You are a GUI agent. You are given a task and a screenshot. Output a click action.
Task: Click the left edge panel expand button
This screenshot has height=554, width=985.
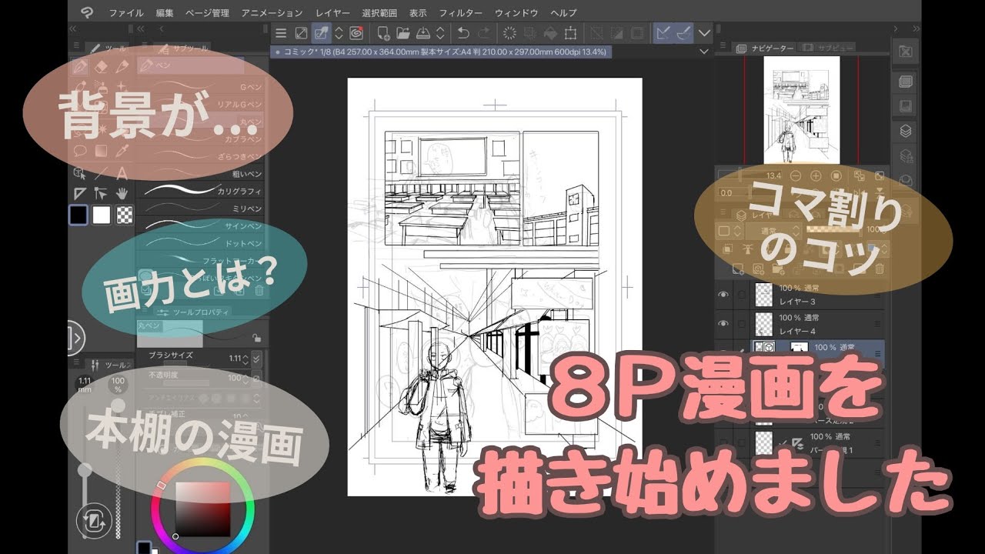(x=75, y=338)
